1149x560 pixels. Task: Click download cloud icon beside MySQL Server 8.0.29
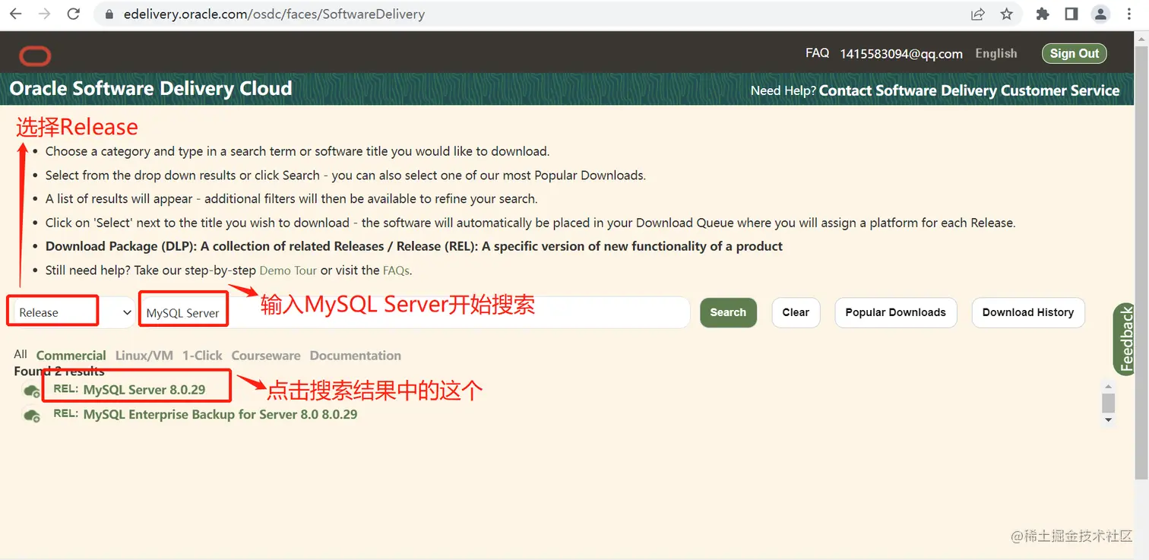click(x=31, y=391)
